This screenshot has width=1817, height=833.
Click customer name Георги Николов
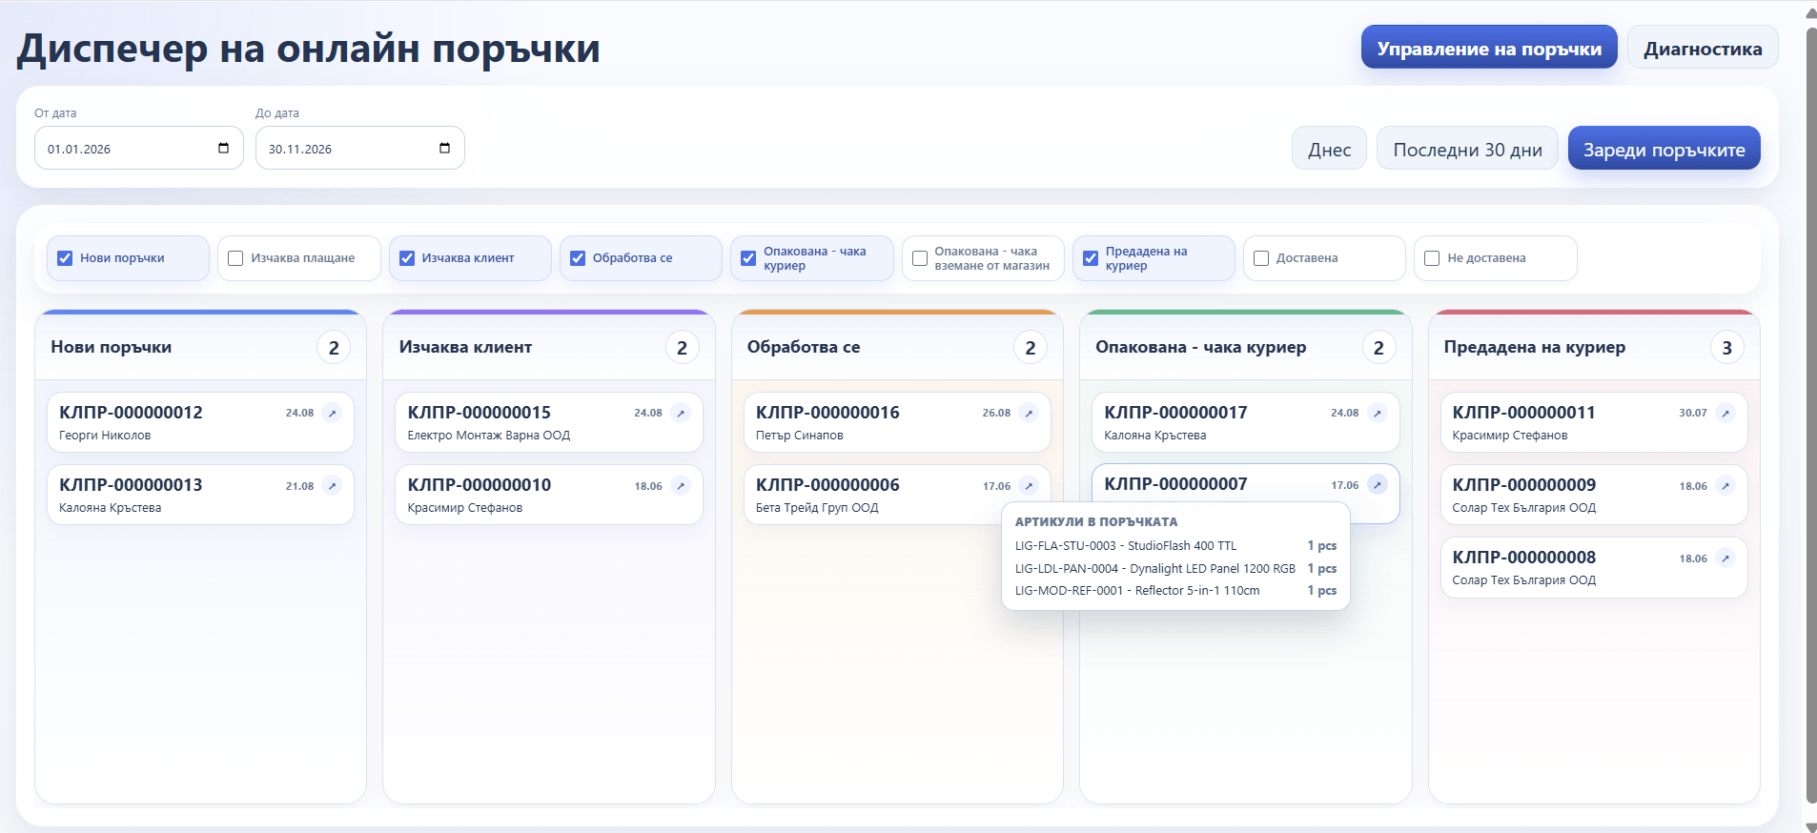[105, 436]
